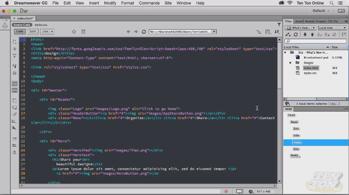Click the Inspect crosshair icon in toolbar

pyautogui.click(x=74, y=32)
